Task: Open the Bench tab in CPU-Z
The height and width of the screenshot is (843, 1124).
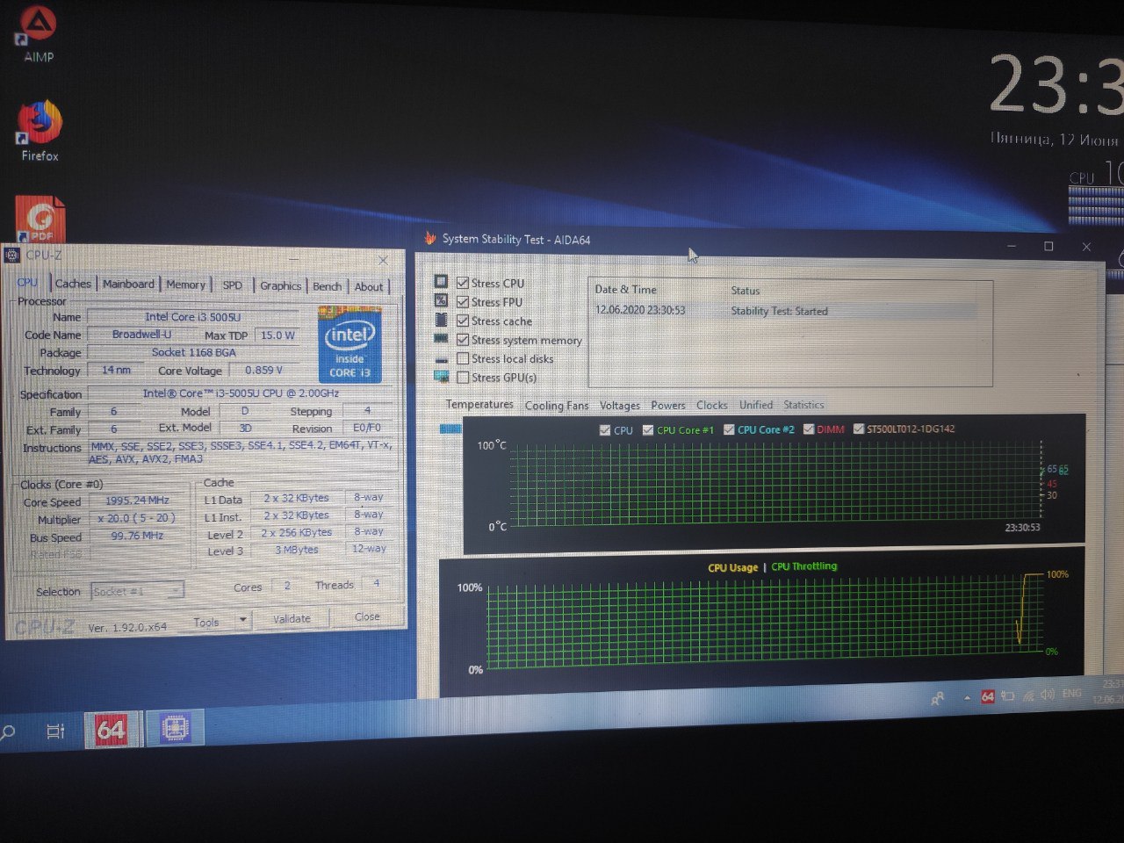Action: coord(328,286)
